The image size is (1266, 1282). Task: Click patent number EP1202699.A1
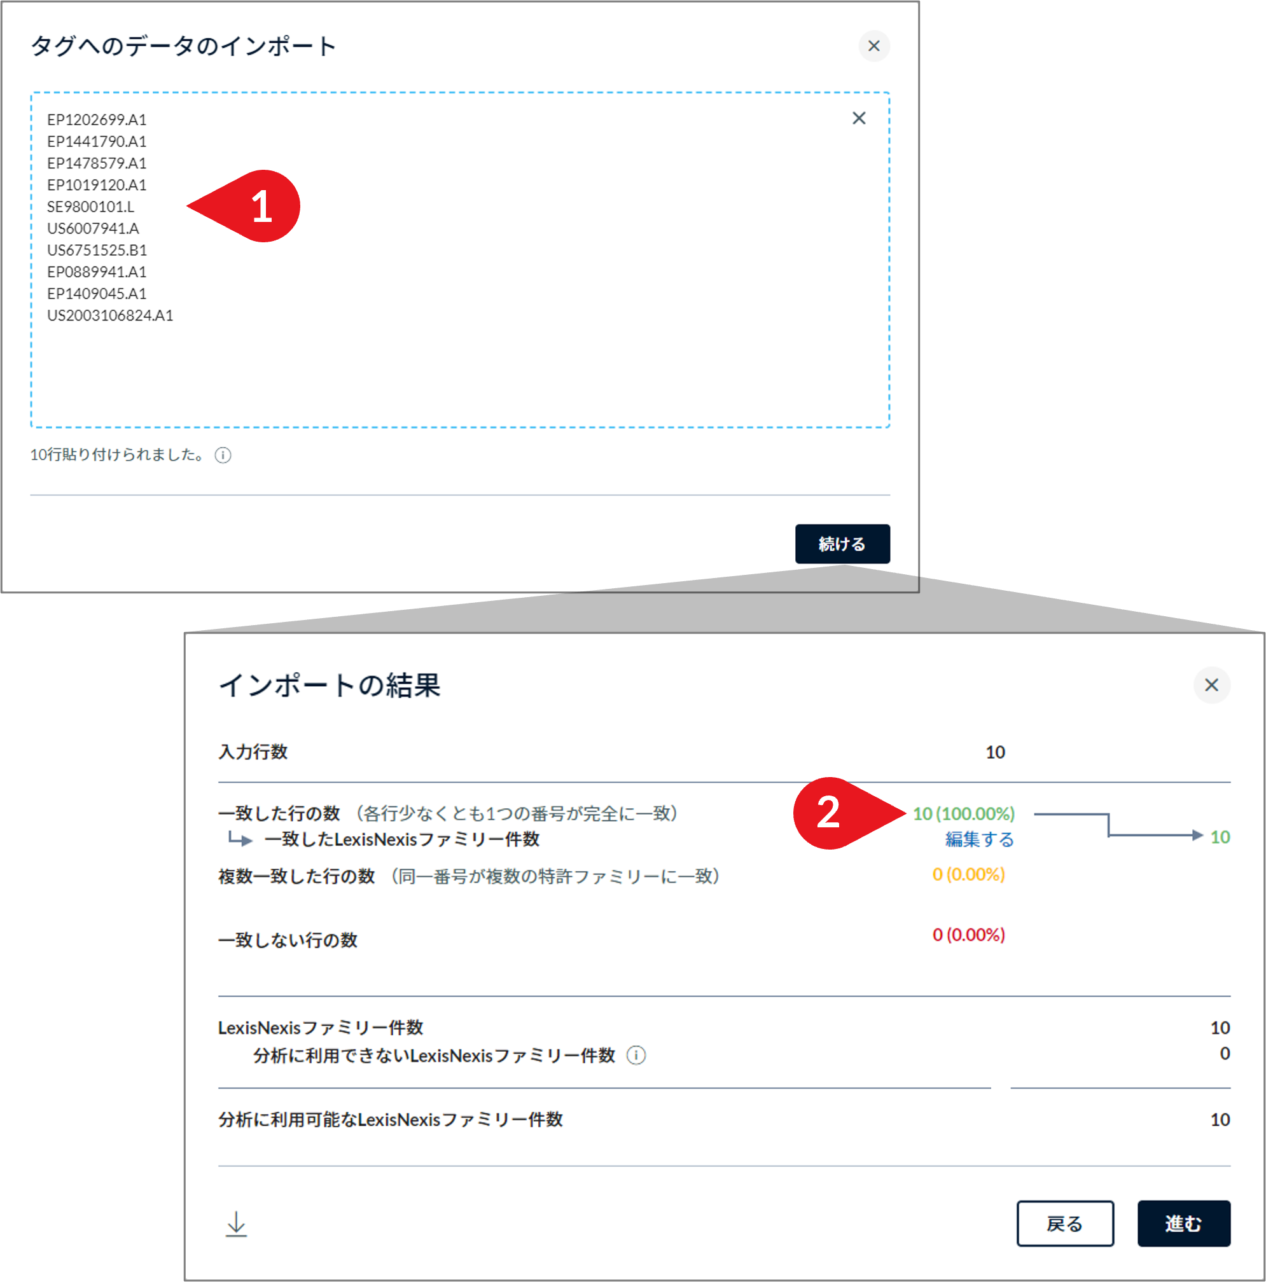click(96, 120)
